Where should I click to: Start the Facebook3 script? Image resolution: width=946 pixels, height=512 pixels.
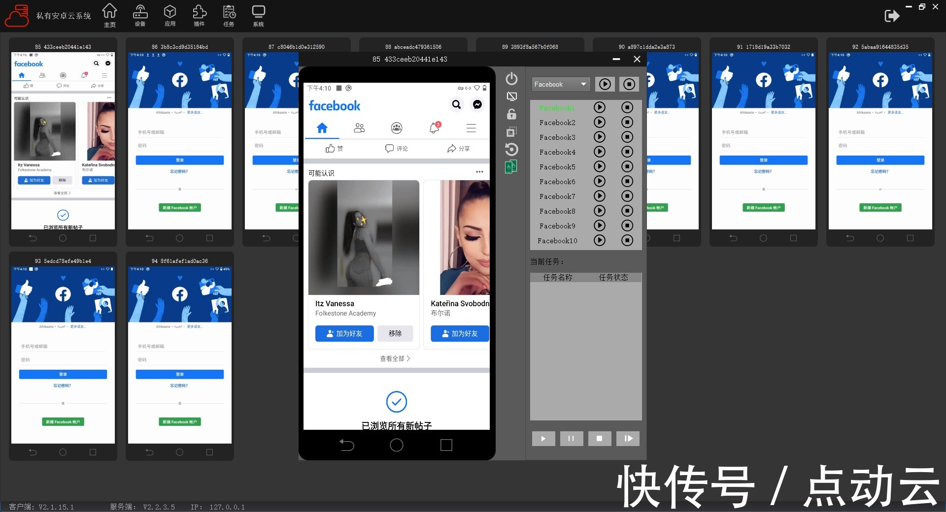(x=599, y=137)
